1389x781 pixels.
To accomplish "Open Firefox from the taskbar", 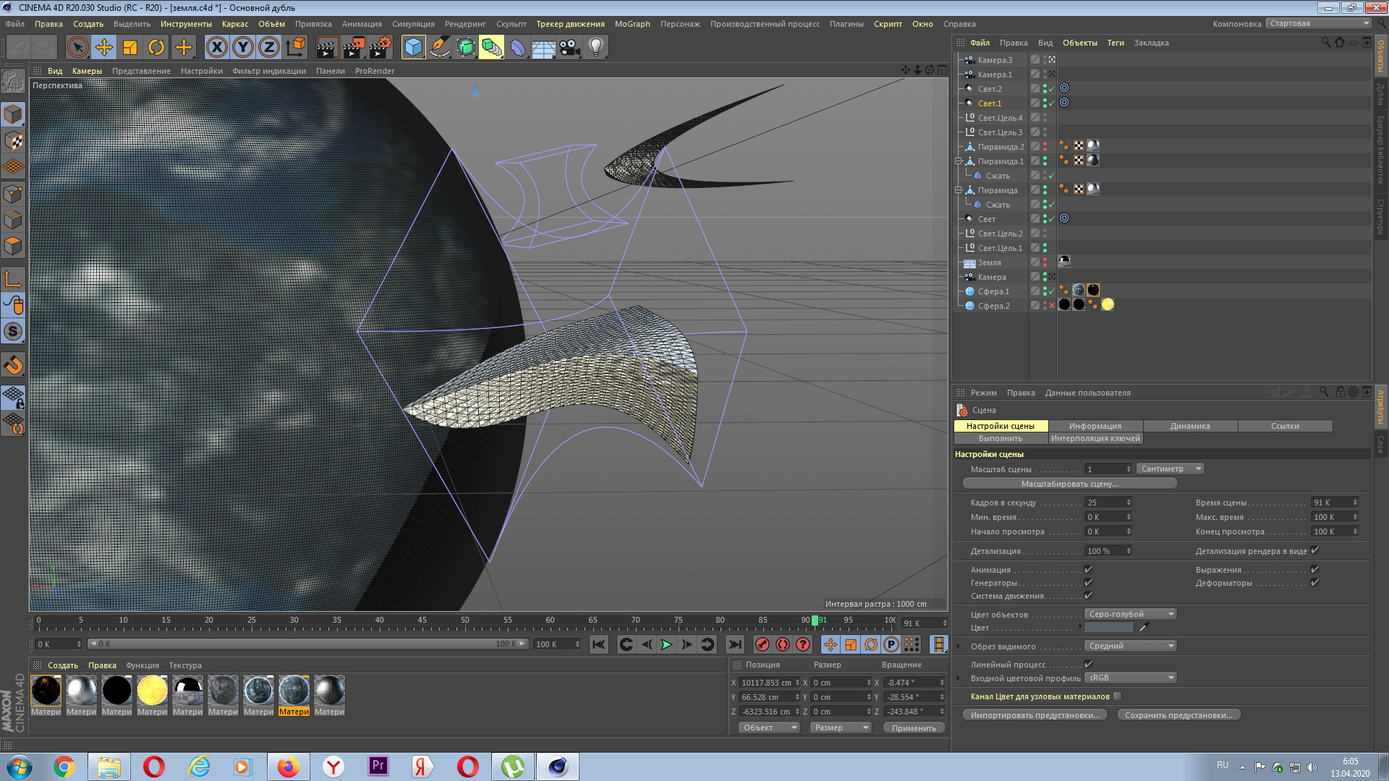I will (x=288, y=767).
